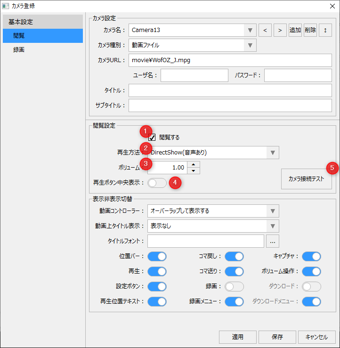The height and width of the screenshot is (348, 340).
Task: Click the キャンセル button
Action: pyautogui.click(x=317, y=337)
